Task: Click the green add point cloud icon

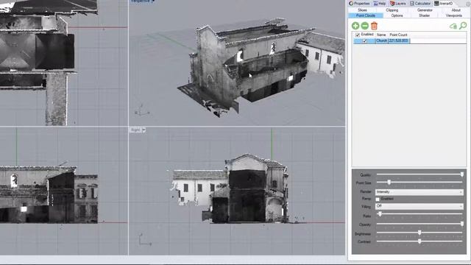Action: point(355,26)
